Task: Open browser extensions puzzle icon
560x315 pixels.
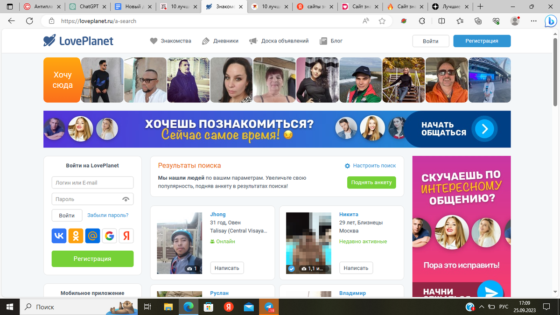Action: click(x=422, y=21)
